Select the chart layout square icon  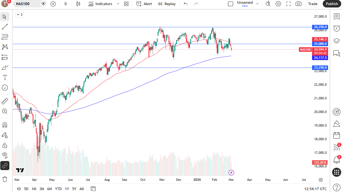230,4
